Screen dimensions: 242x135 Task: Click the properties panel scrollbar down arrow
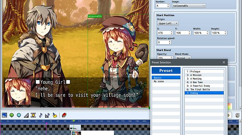[x=241, y=108]
